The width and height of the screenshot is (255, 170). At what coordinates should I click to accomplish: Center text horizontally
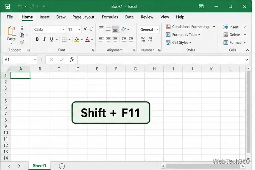tap(108, 39)
